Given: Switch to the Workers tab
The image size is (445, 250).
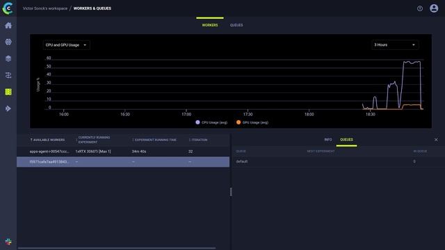Looking at the screenshot, I should tap(210, 25).
